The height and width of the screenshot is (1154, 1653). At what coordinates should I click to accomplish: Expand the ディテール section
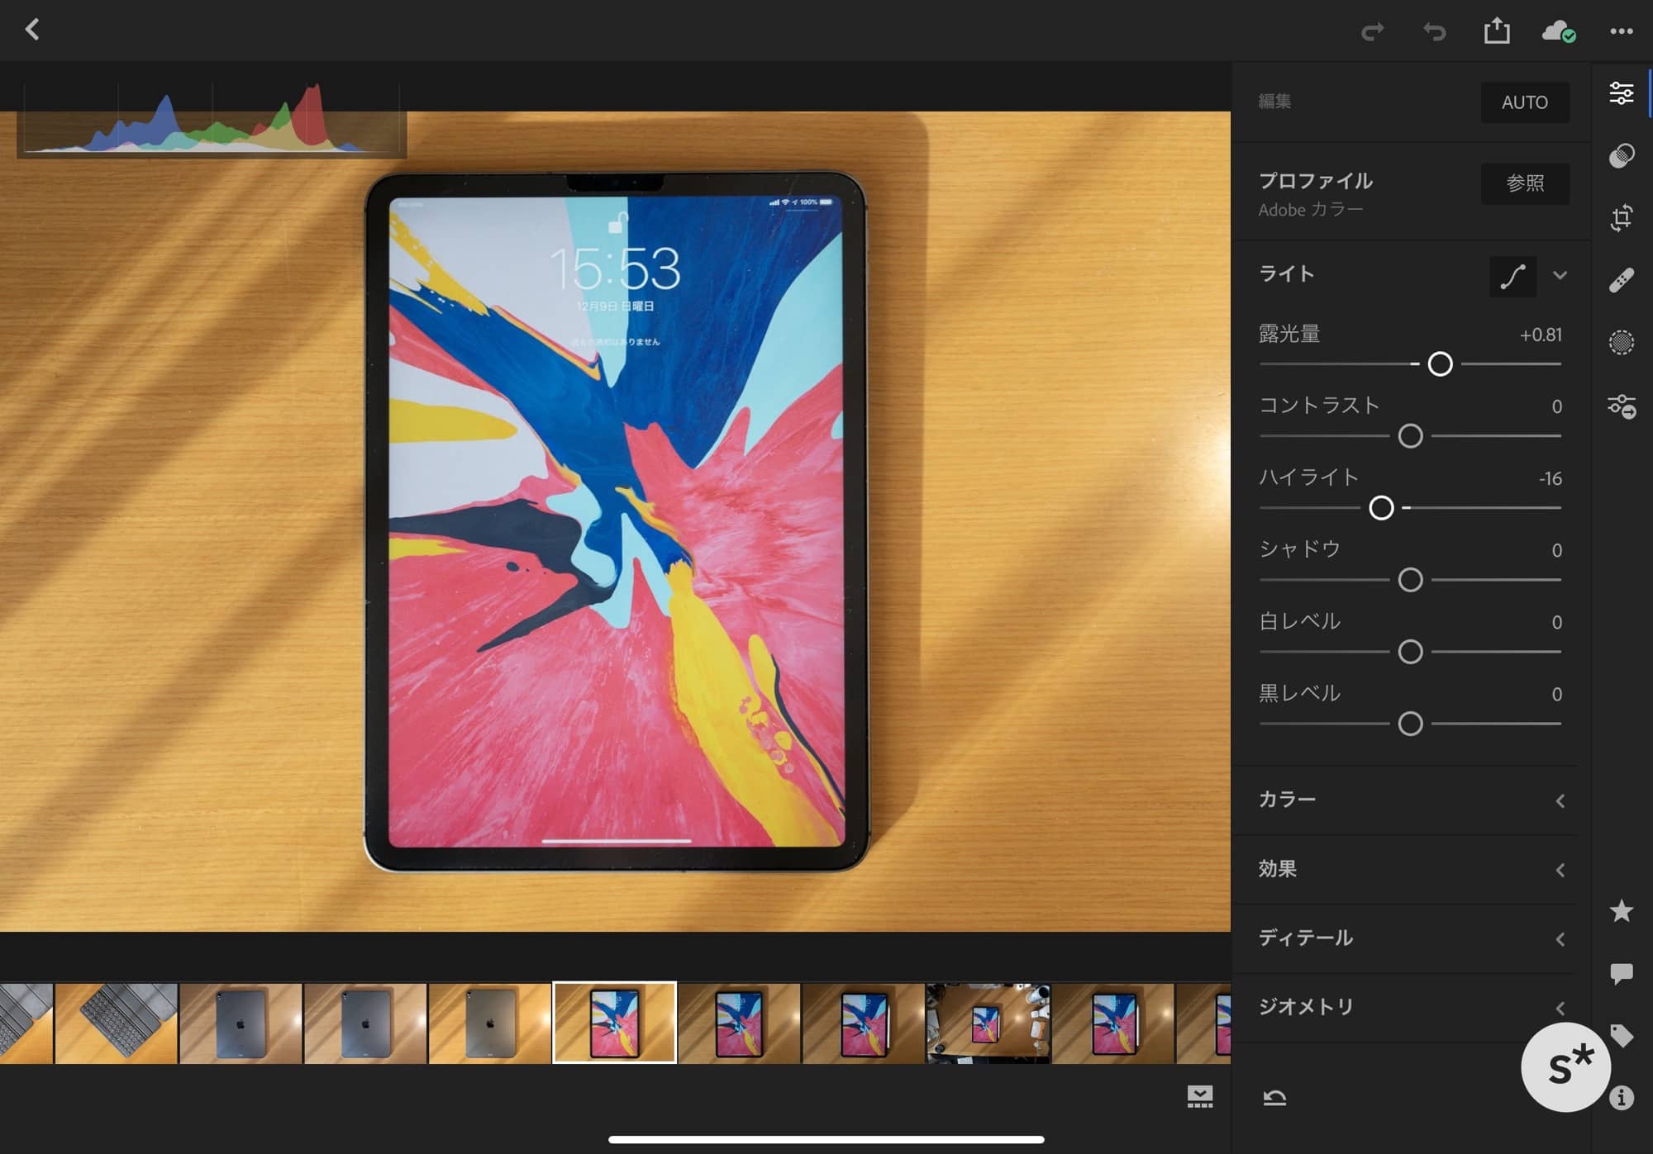point(1560,938)
